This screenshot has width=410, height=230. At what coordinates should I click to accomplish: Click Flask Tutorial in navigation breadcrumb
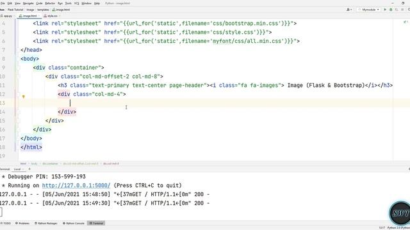[x=15, y=10]
